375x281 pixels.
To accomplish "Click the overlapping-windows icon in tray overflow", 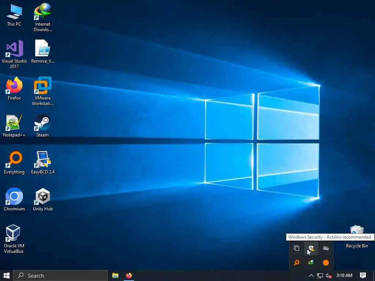I will (297, 248).
